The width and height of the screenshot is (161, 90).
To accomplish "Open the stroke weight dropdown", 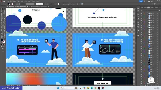I will pos(25,4).
